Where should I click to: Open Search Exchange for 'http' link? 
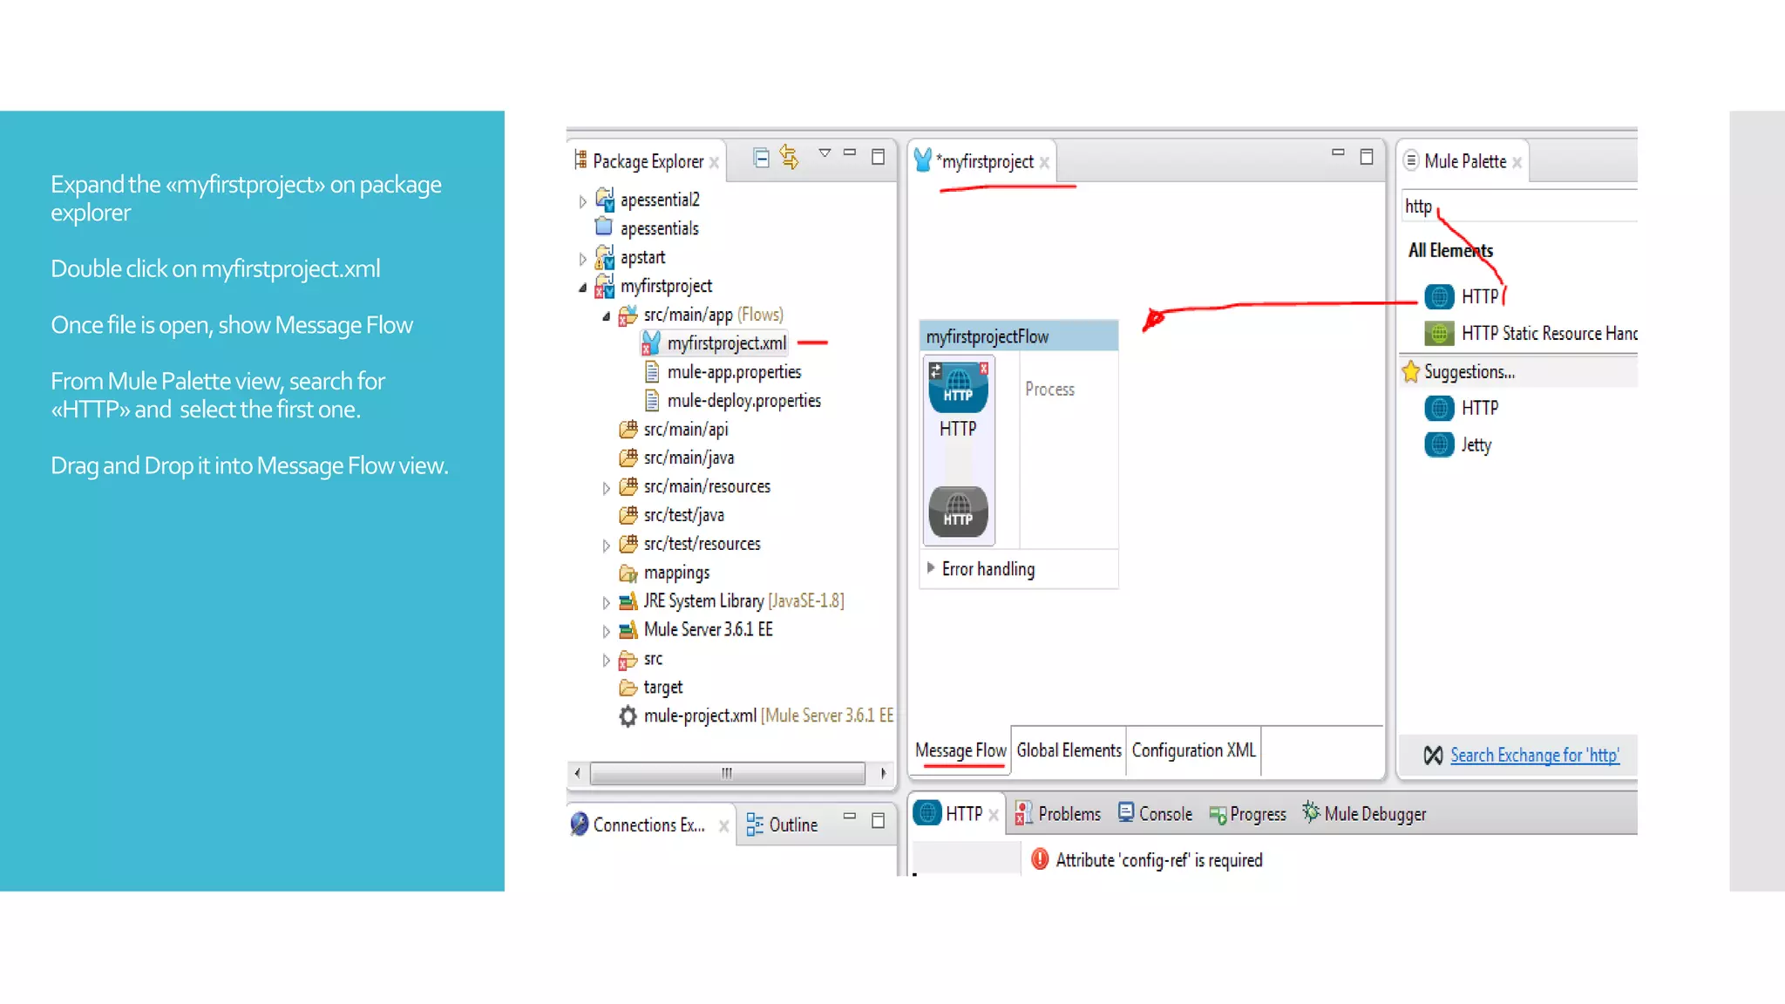[x=1534, y=756]
